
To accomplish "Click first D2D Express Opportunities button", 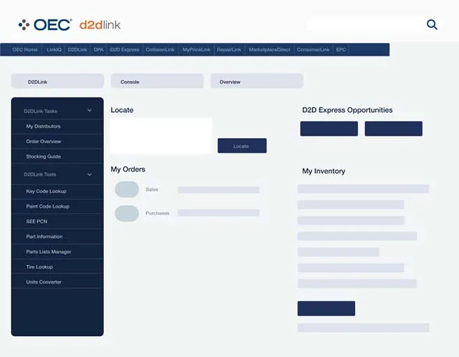I will 329,129.
